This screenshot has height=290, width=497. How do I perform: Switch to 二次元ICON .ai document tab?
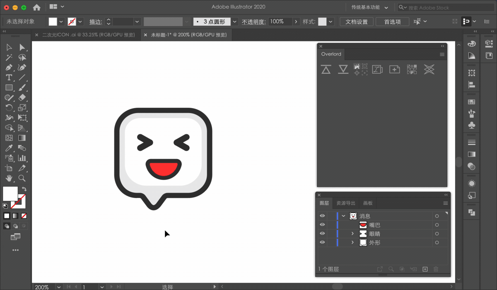click(89, 35)
